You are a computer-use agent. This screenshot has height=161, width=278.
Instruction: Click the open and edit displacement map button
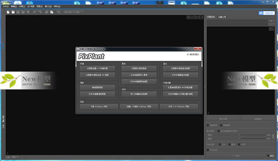(139, 82)
